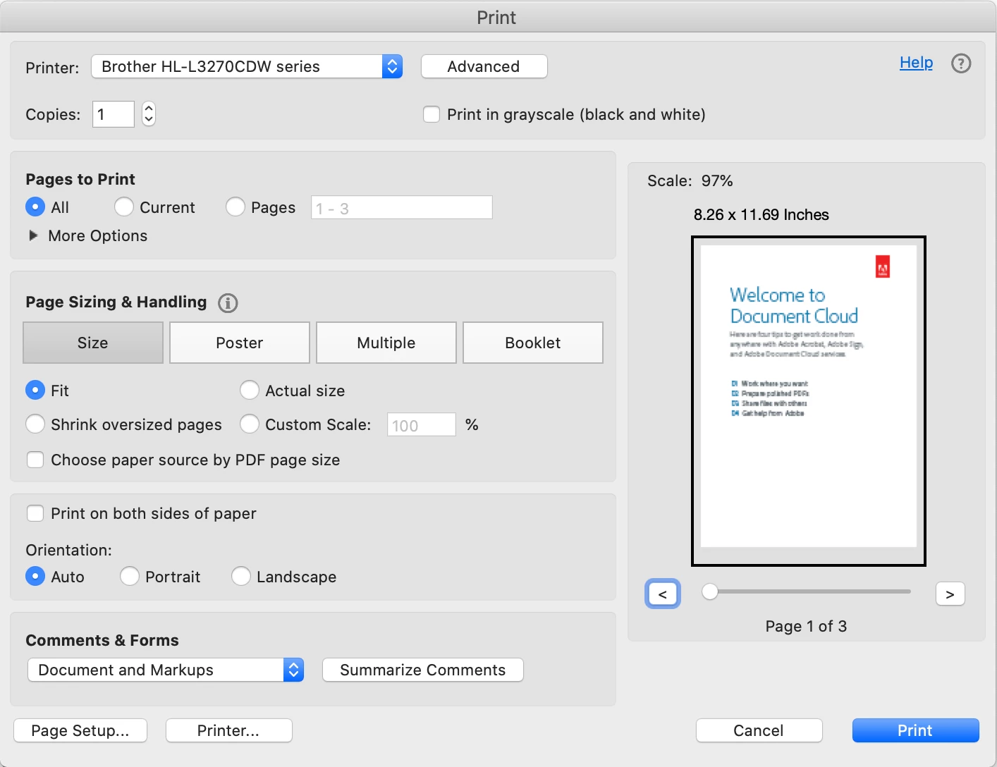Switch to the Multiple tab
The image size is (997, 767).
(x=386, y=343)
